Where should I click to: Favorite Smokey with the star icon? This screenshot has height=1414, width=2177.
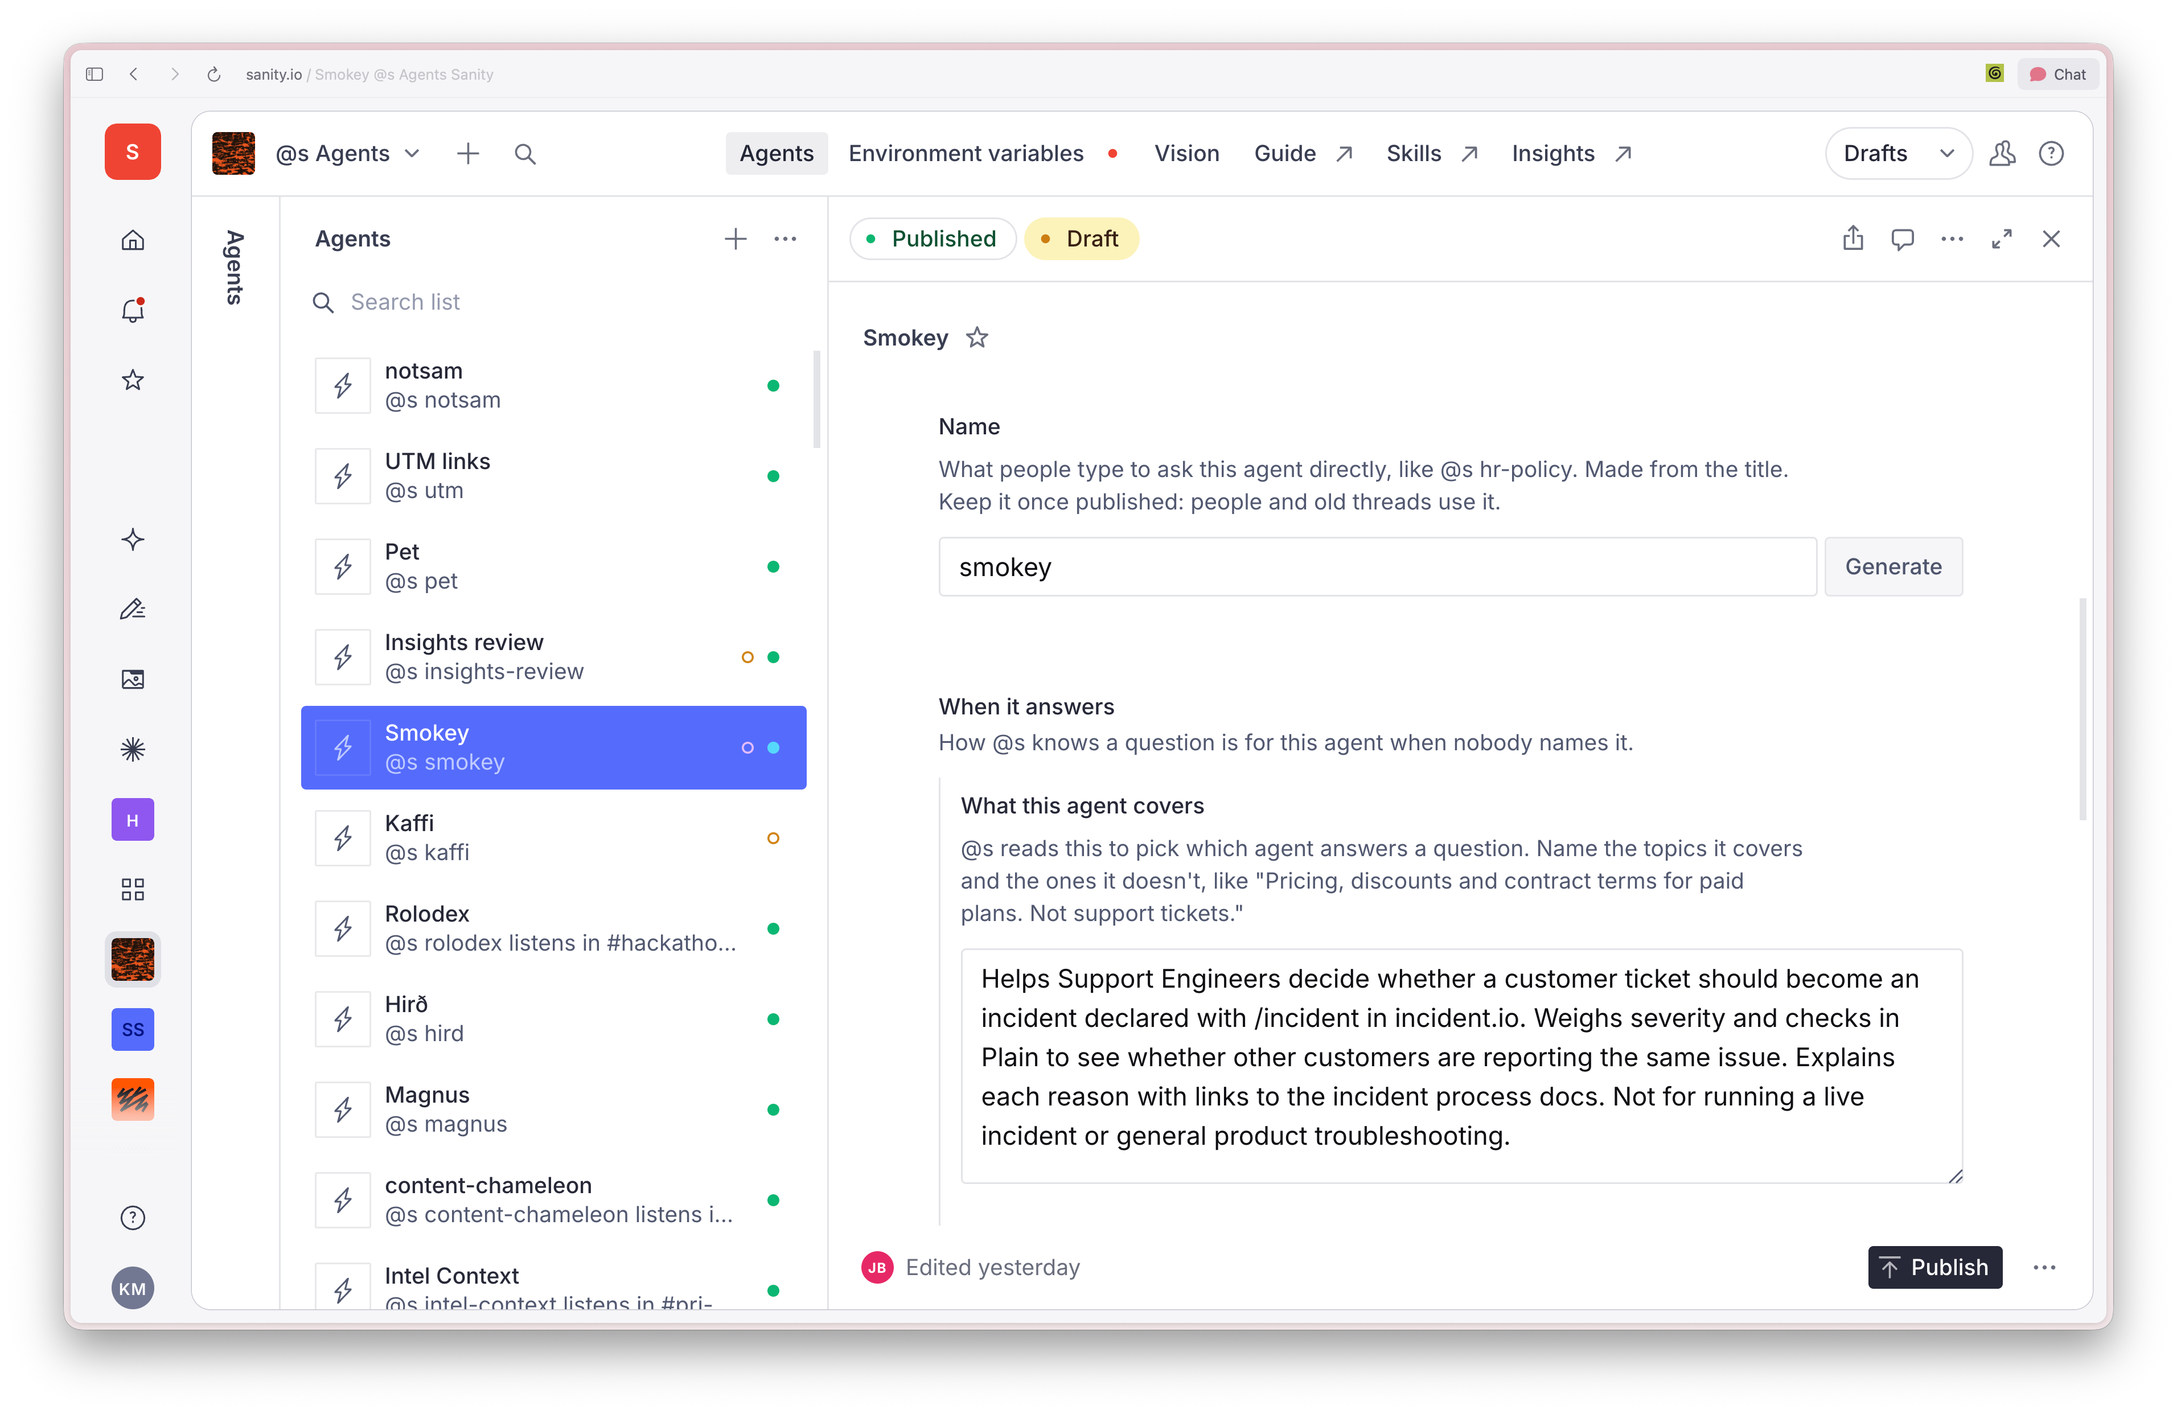(977, 338)
